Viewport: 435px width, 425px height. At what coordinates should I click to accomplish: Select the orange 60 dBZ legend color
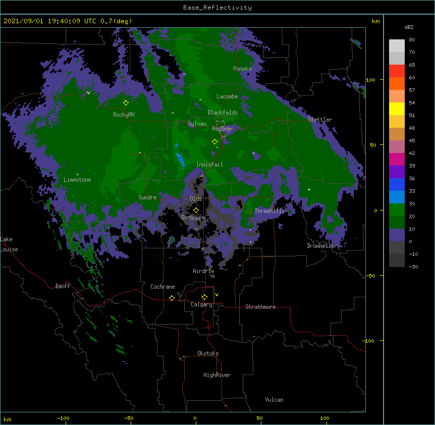pyautogui.click(x=397, y=83)
